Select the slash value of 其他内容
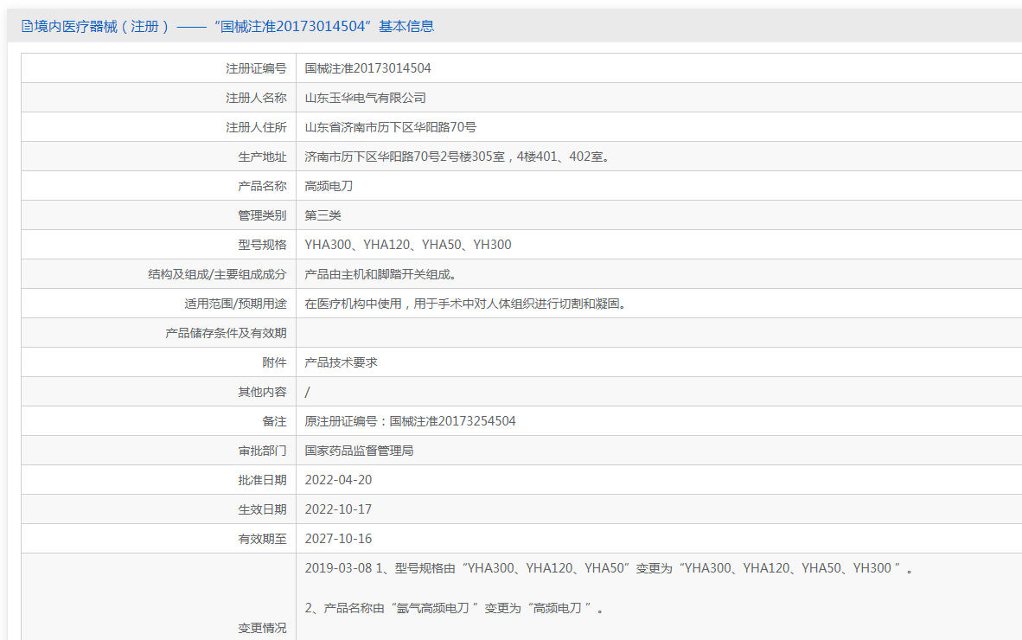The height and width of the screenshot is (640, 1022). 308,392
